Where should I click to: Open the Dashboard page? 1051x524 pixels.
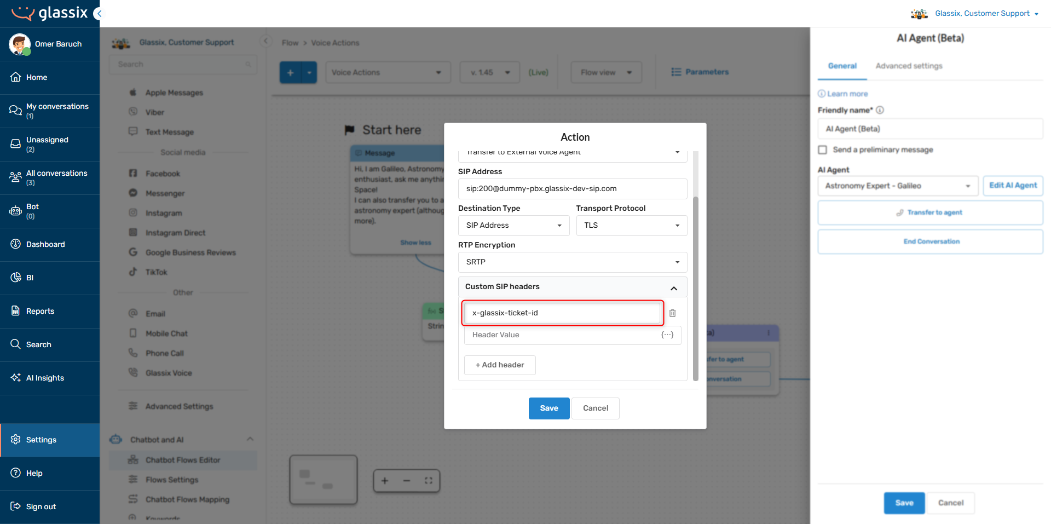tap(50, 245)
